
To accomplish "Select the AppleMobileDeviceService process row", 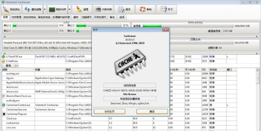I will click(119, 83).
